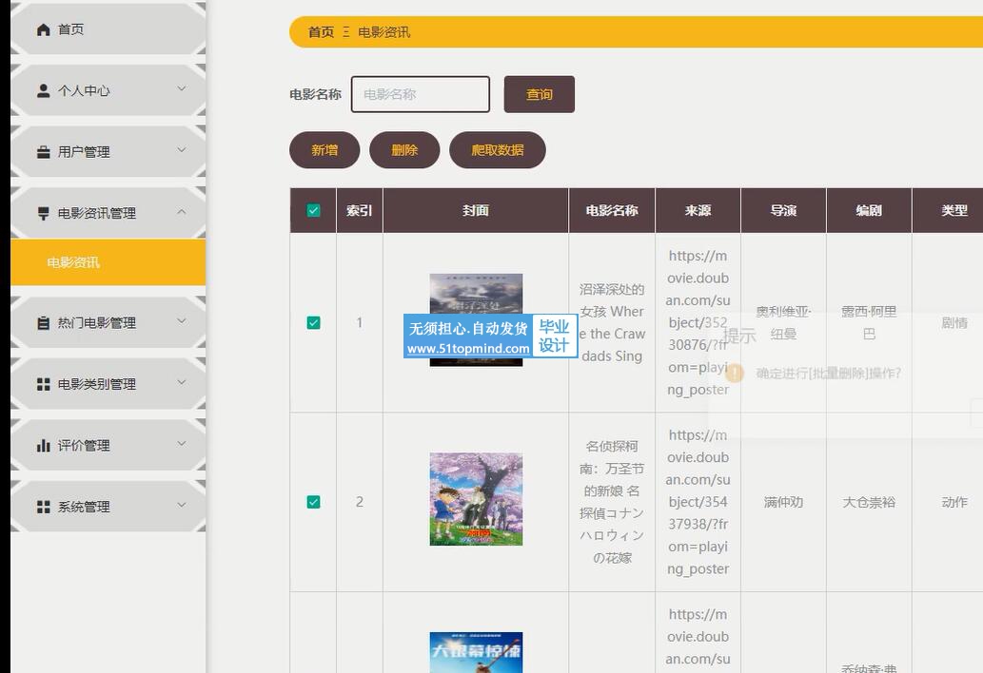
Task: Open the 用户管理 menu label
Action: pos(84,152)
